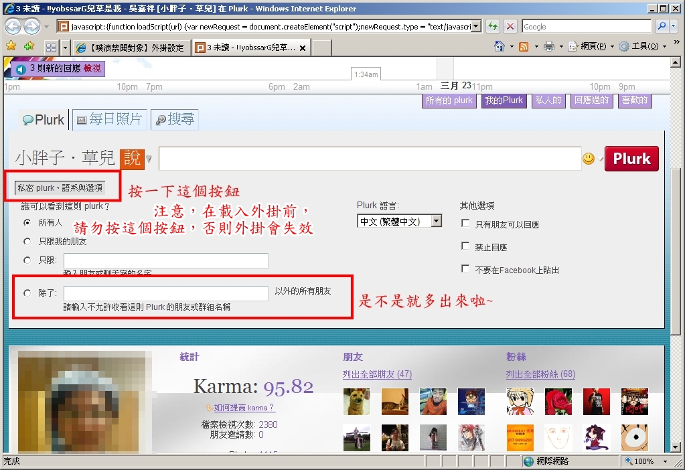The image size is (685, 470).
Task: Open the Favorites star icon
Action: [x=11, y=47]
